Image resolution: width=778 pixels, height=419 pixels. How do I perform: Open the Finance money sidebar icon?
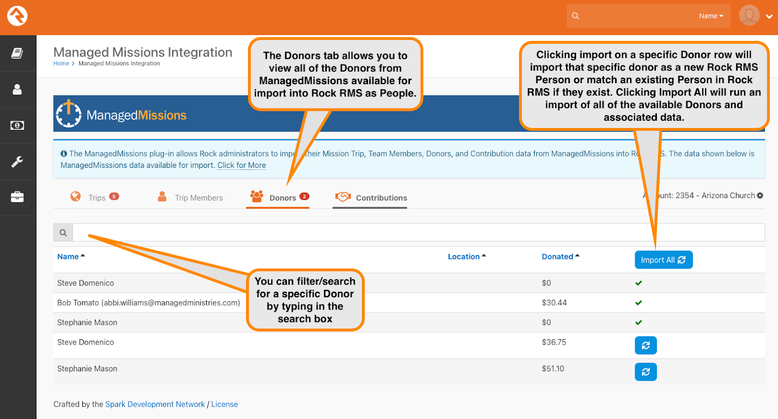tap(18, 126)
